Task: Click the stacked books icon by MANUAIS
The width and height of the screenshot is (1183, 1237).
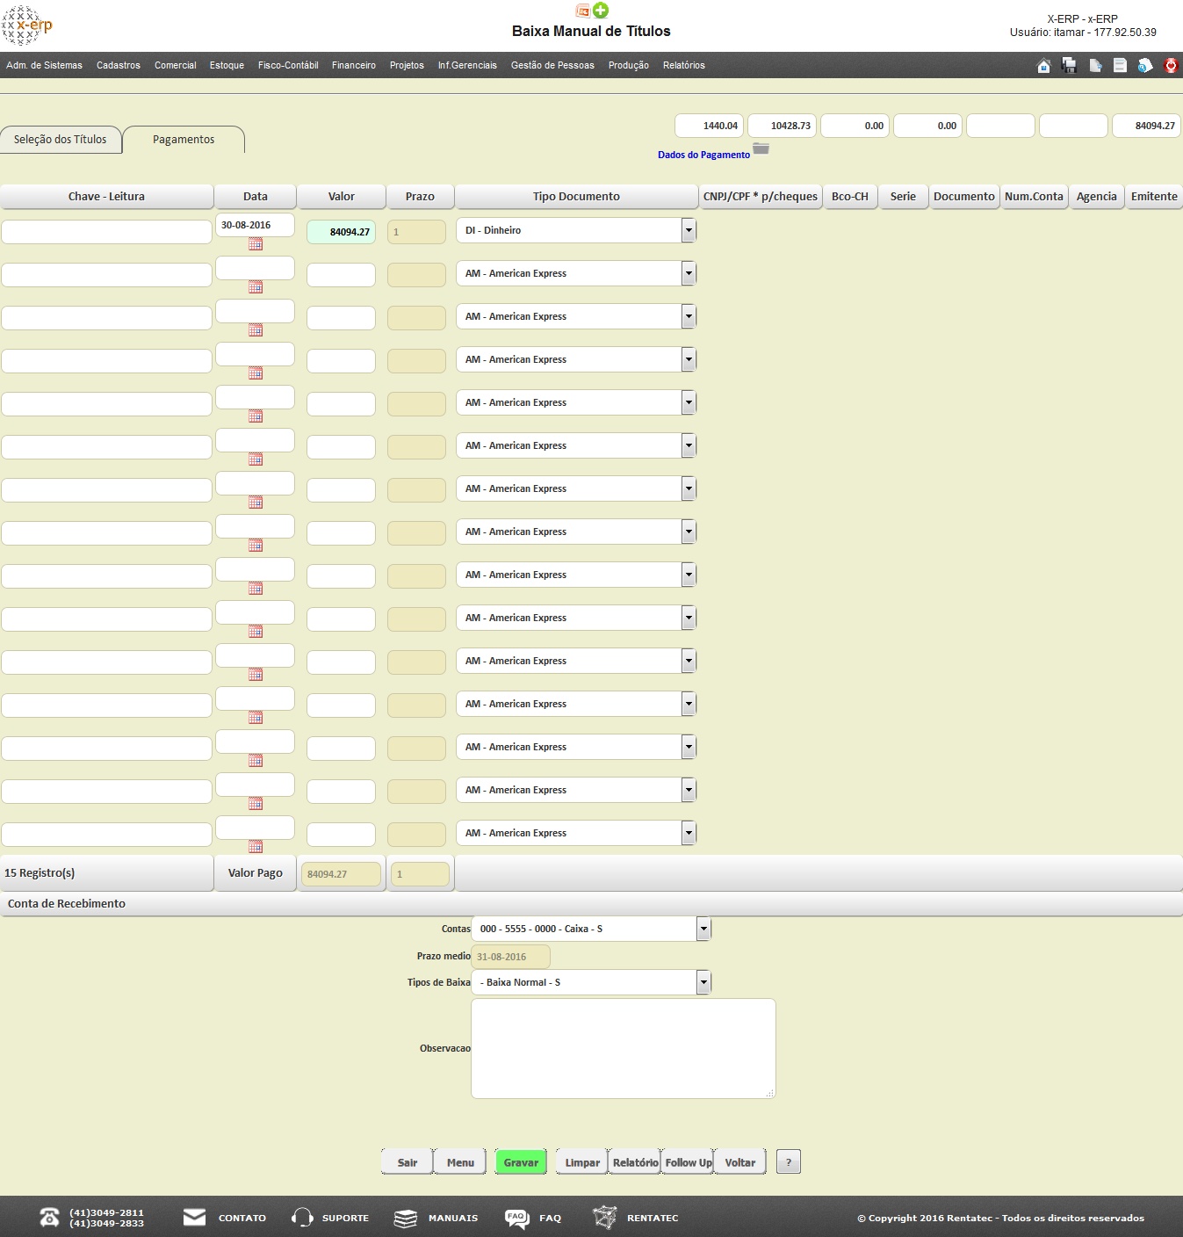Action: [x=405, y=1218]
